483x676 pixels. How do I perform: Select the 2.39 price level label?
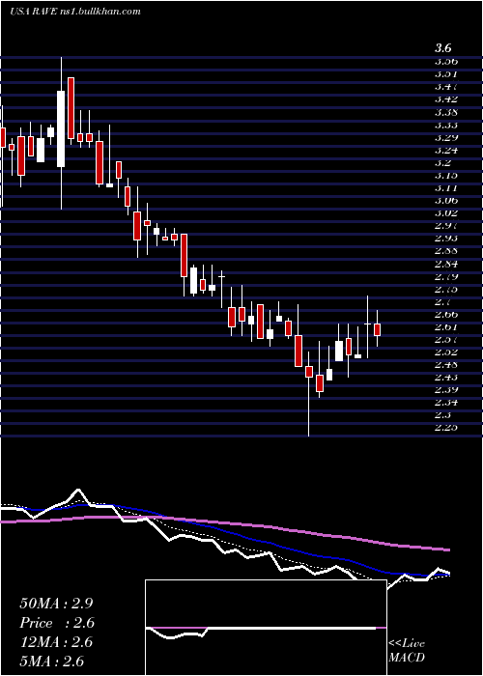click(x=446, y=389)
